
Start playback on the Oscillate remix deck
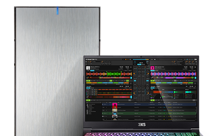tap(88, 100)
